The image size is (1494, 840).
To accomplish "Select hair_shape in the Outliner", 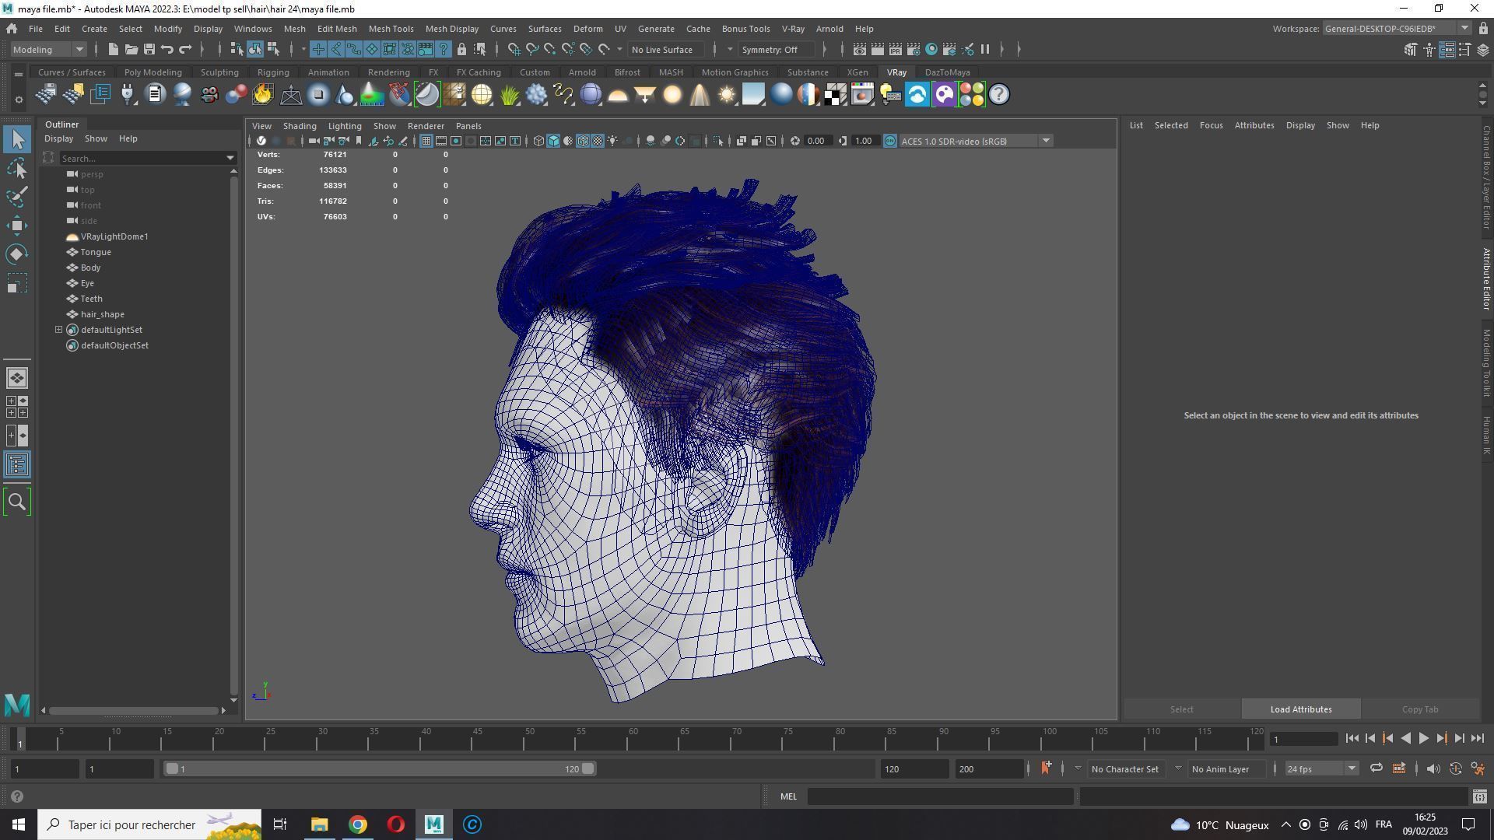I will [102, 314].
